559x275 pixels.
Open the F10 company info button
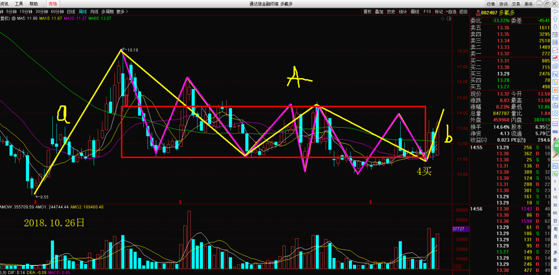pos(426,11)
